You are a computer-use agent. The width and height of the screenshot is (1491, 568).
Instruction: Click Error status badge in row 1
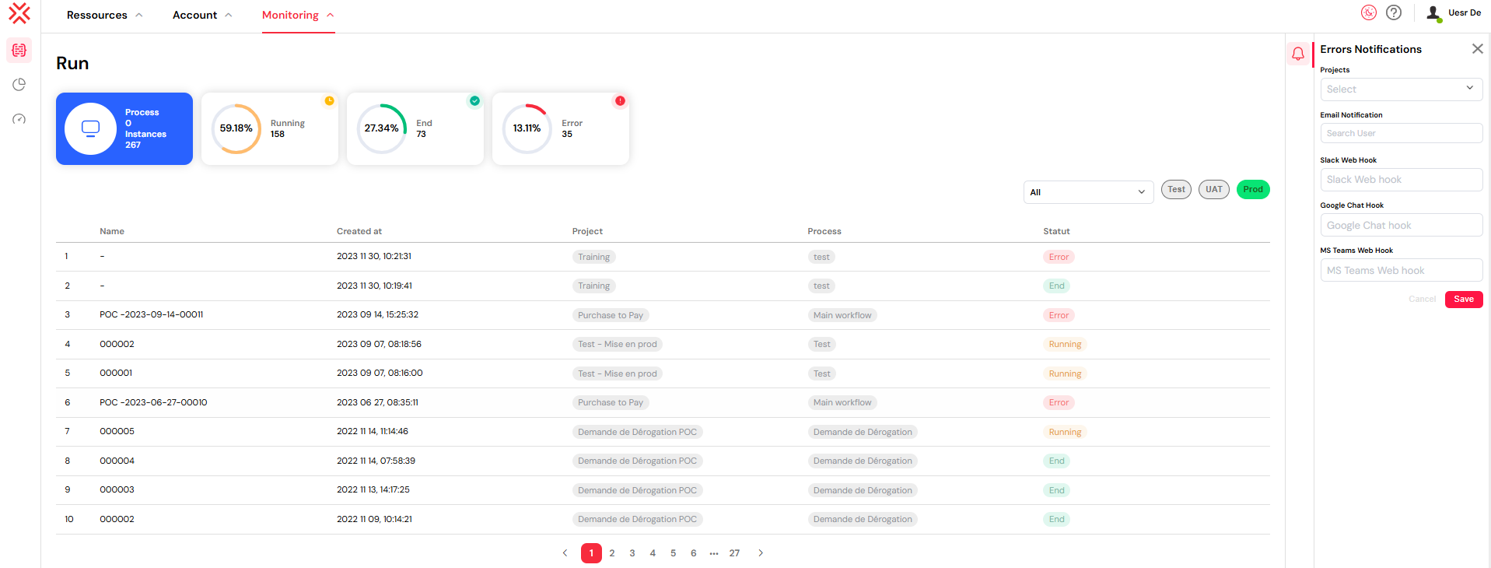tap(1059, 257)
